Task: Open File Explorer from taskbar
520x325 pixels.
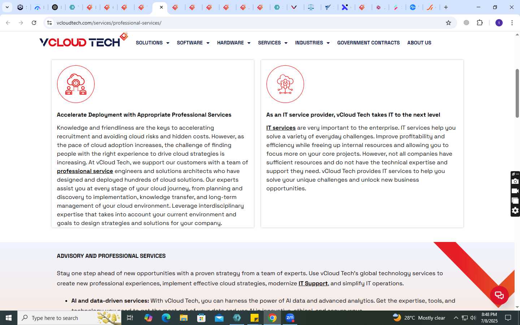Action: pyautogui.click(x=183, y=318)
